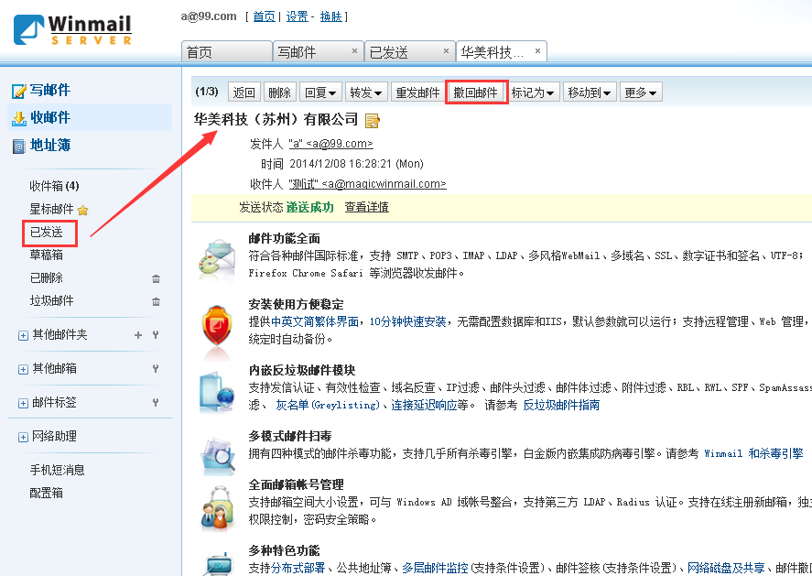Click the 撤回邮件 recall button
Image resolution: width=812 pixels, height=576 pixels.
click(476, 92)
